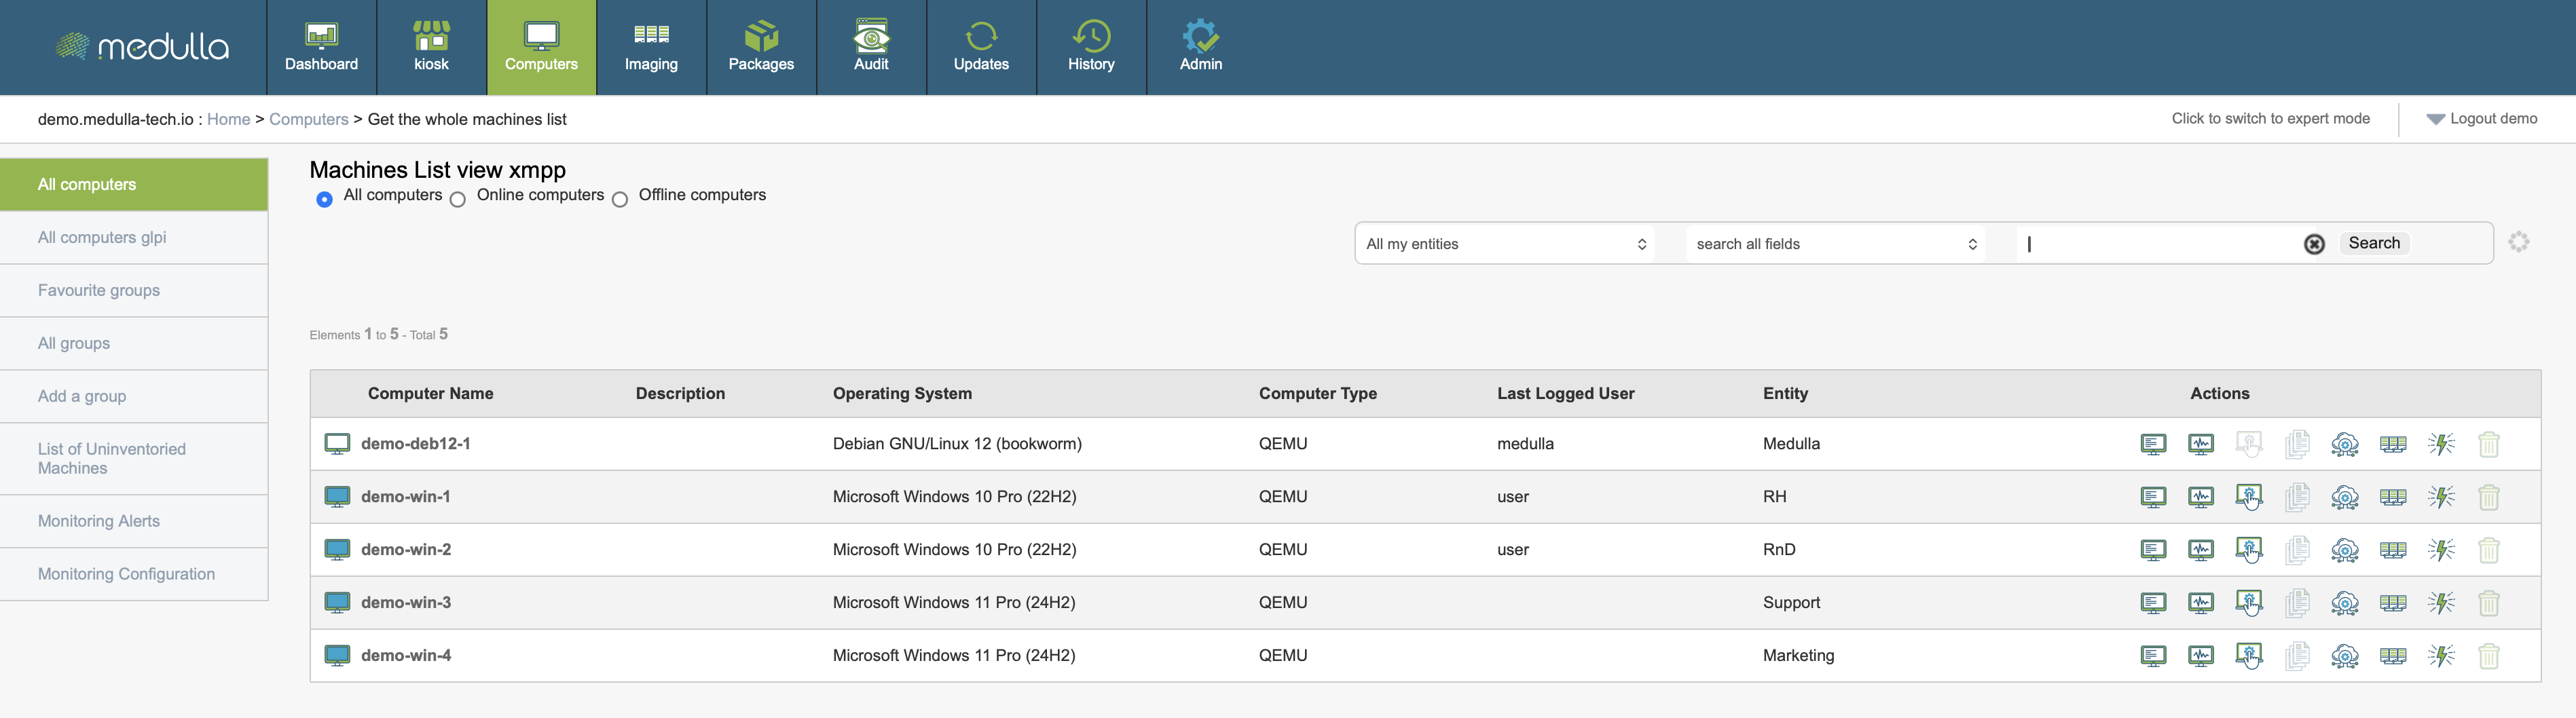Click to switch to expert mode
Viewport: 2576px width, 718px height.
pos(2270,119)
